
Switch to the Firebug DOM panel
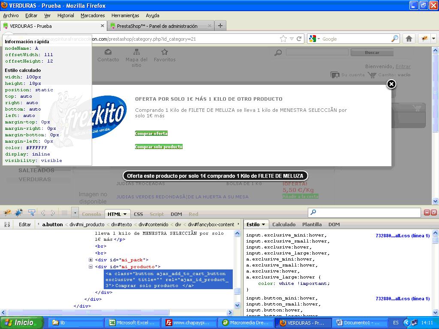pos(176,214)
